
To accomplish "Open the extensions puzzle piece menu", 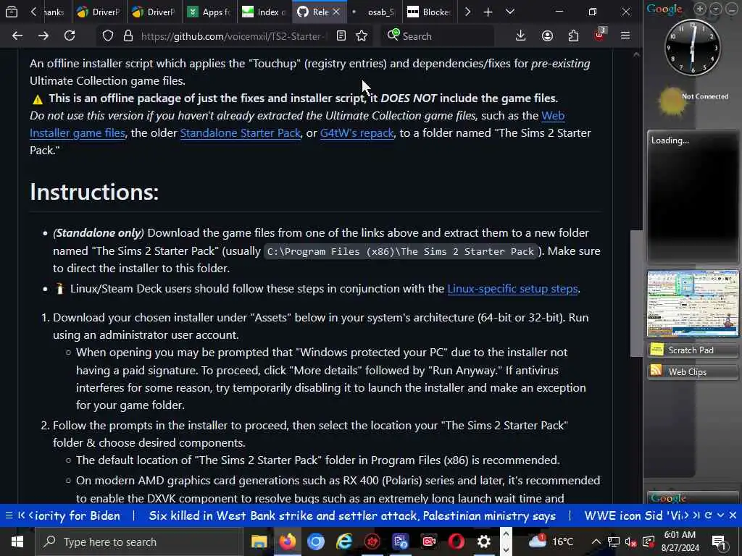I will [574, 36].
